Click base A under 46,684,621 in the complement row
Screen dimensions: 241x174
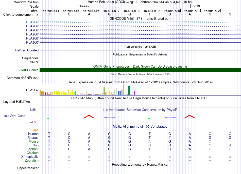point(190,14)
